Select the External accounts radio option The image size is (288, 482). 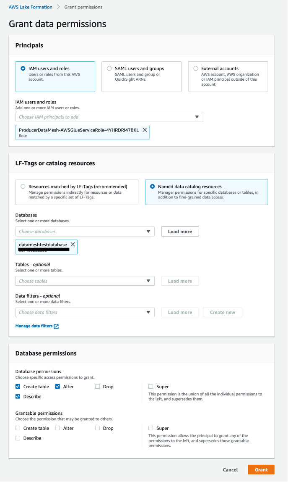[196, 68]
